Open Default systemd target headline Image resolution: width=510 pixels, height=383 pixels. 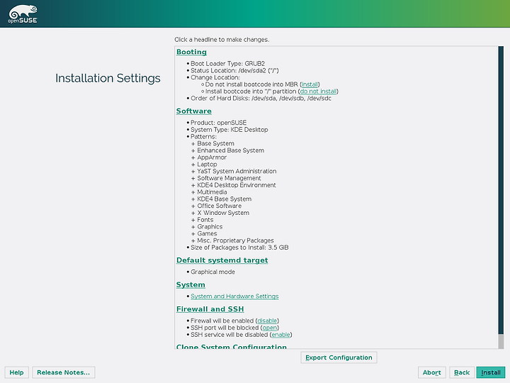pos(222,260)
